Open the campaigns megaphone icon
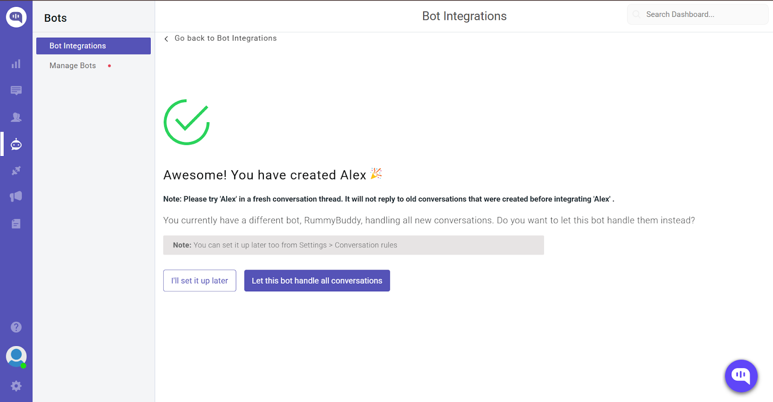The image size is (773, 402). coord(16,196)
